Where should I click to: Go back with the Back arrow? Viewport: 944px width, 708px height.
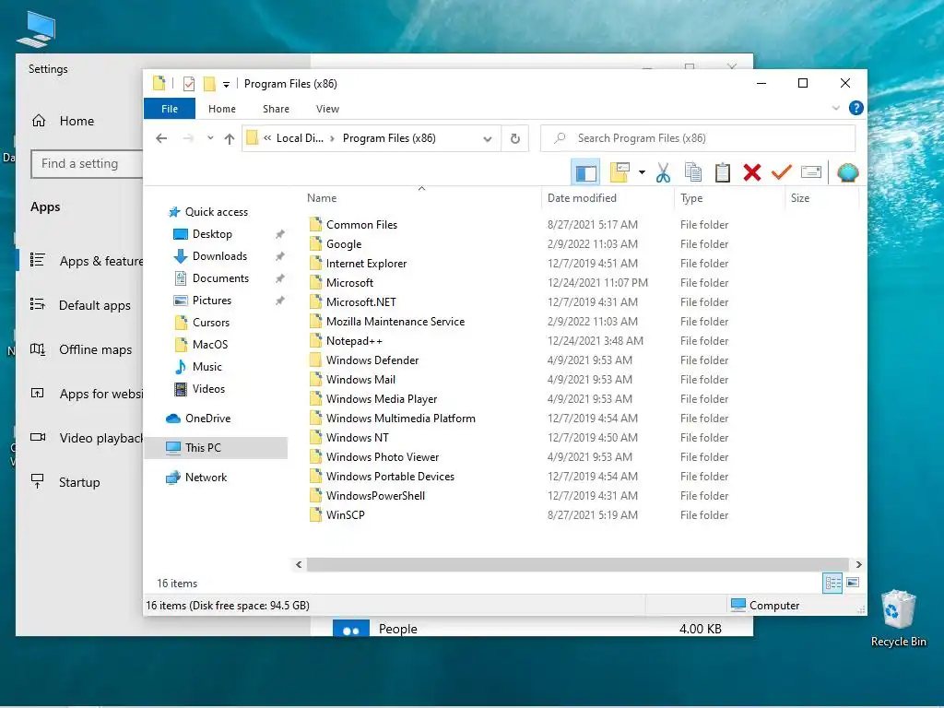161,138
